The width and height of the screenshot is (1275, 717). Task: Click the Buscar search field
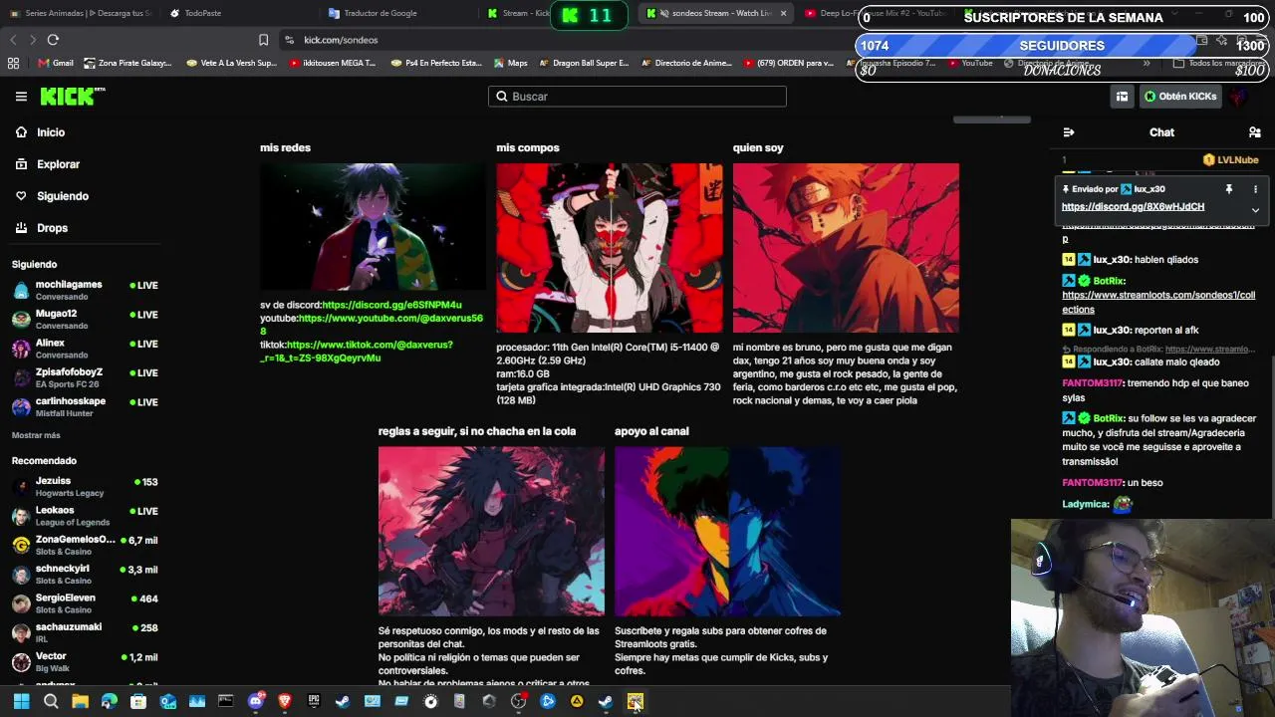click(637, 97)
